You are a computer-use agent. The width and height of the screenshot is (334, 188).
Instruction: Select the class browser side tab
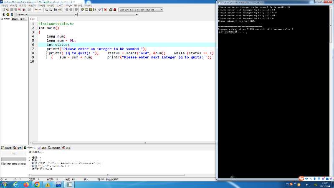tap(15, 19)
